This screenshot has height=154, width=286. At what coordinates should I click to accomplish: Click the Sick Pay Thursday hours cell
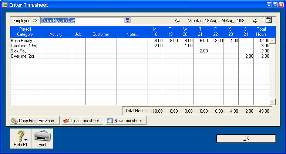(201, 51)
